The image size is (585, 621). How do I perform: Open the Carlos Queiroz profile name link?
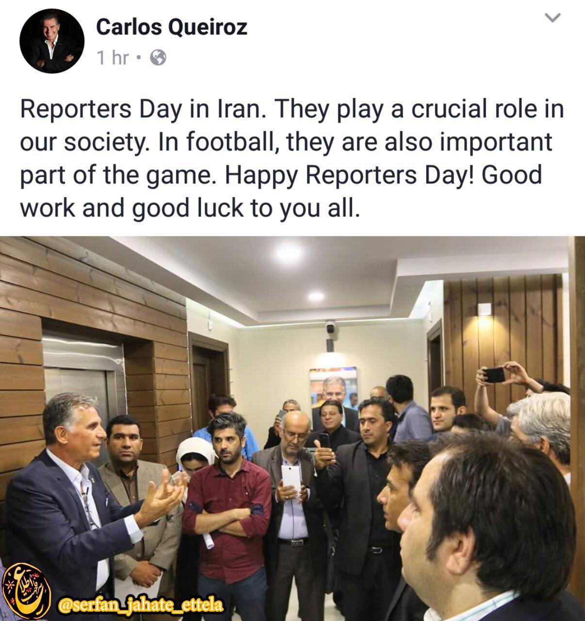pos(172,27)
